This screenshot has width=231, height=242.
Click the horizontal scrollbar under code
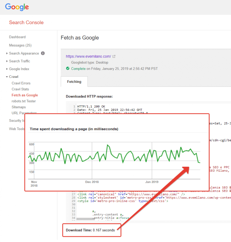85,219
